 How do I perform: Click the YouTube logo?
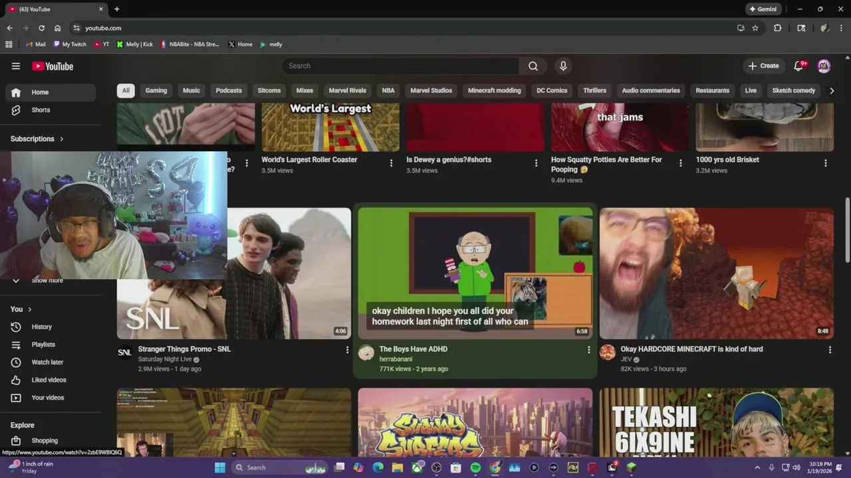[x=53, y=66]
